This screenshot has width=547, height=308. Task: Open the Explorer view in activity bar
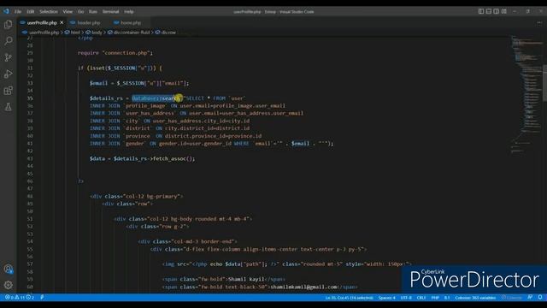pos(8,25)
